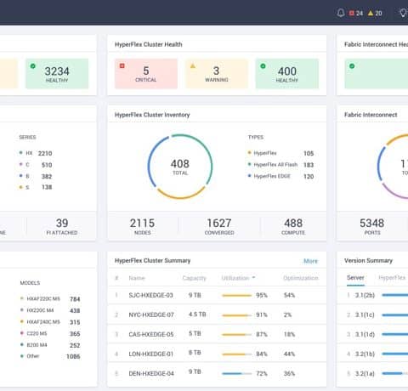Select the B200 M4 model entry
Viewport: 408px width, 391px height.
(50, 345)
